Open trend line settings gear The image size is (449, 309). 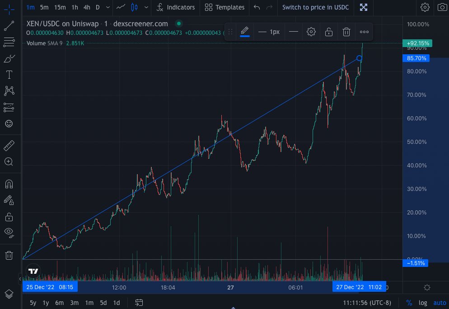click(x=311, y=32)
